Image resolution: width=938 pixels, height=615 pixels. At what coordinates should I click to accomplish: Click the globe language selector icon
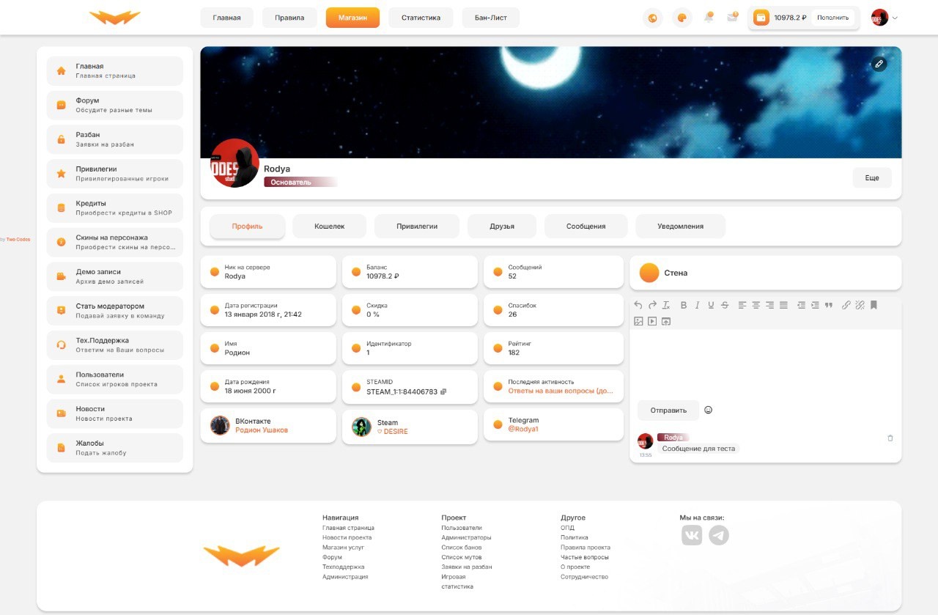click(652, 18)
